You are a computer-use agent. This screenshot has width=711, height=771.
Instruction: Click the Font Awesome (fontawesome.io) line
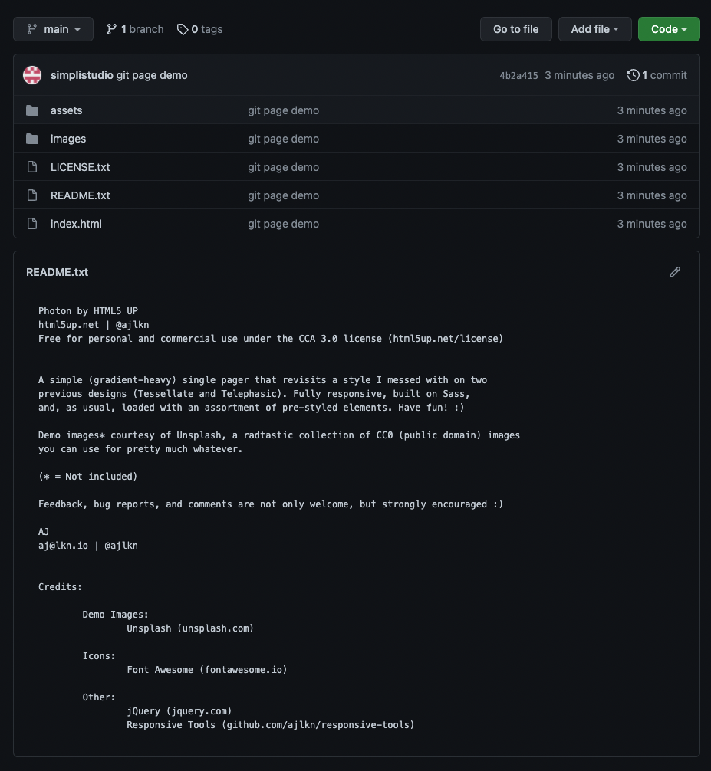206,670
